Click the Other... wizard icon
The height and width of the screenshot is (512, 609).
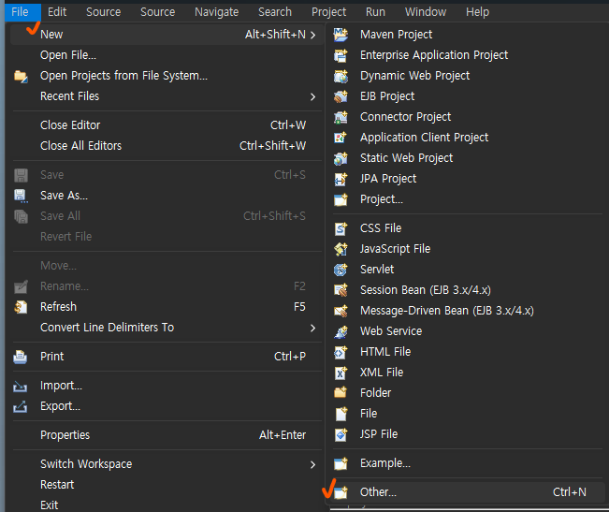pos(341,492)
